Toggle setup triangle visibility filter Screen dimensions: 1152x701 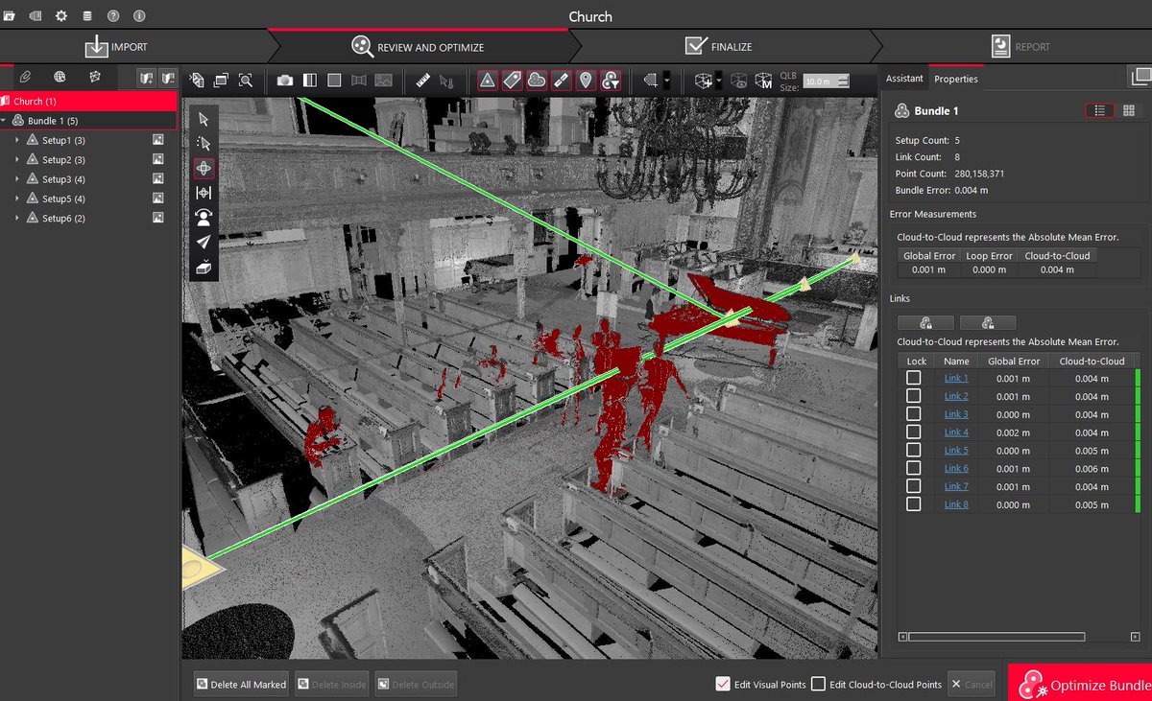(488, 81)
